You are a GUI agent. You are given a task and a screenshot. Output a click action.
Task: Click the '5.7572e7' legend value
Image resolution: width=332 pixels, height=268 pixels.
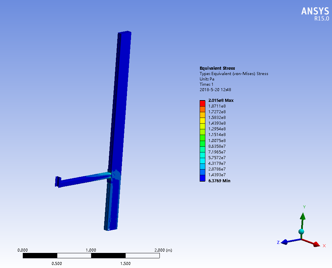tap(217, 158)
